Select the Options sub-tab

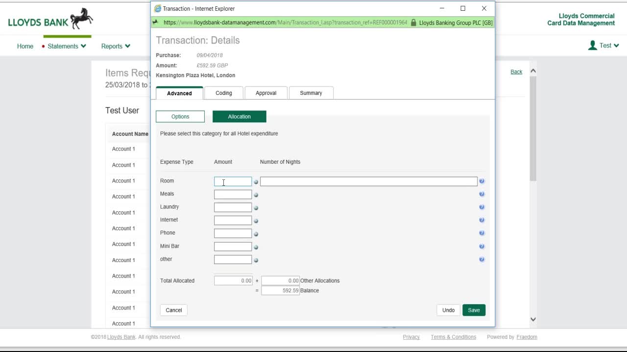click(180, 116)
